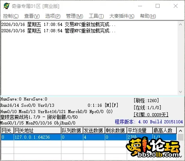The image size is (185, 161).
Task: Open the 工具(T) menu
Action: 96,16
